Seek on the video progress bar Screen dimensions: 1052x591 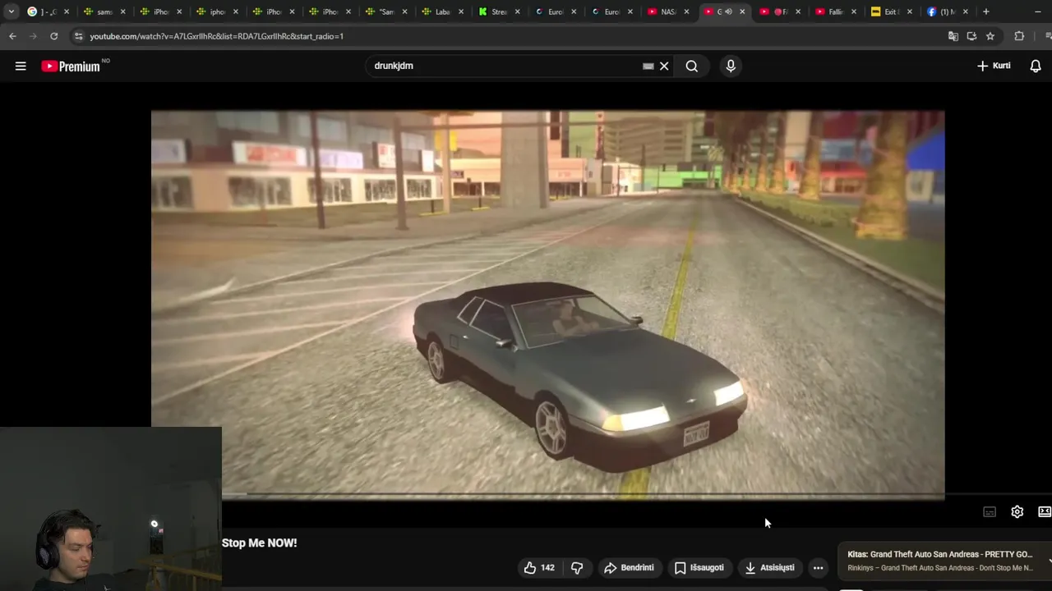[x=583, y=495]
